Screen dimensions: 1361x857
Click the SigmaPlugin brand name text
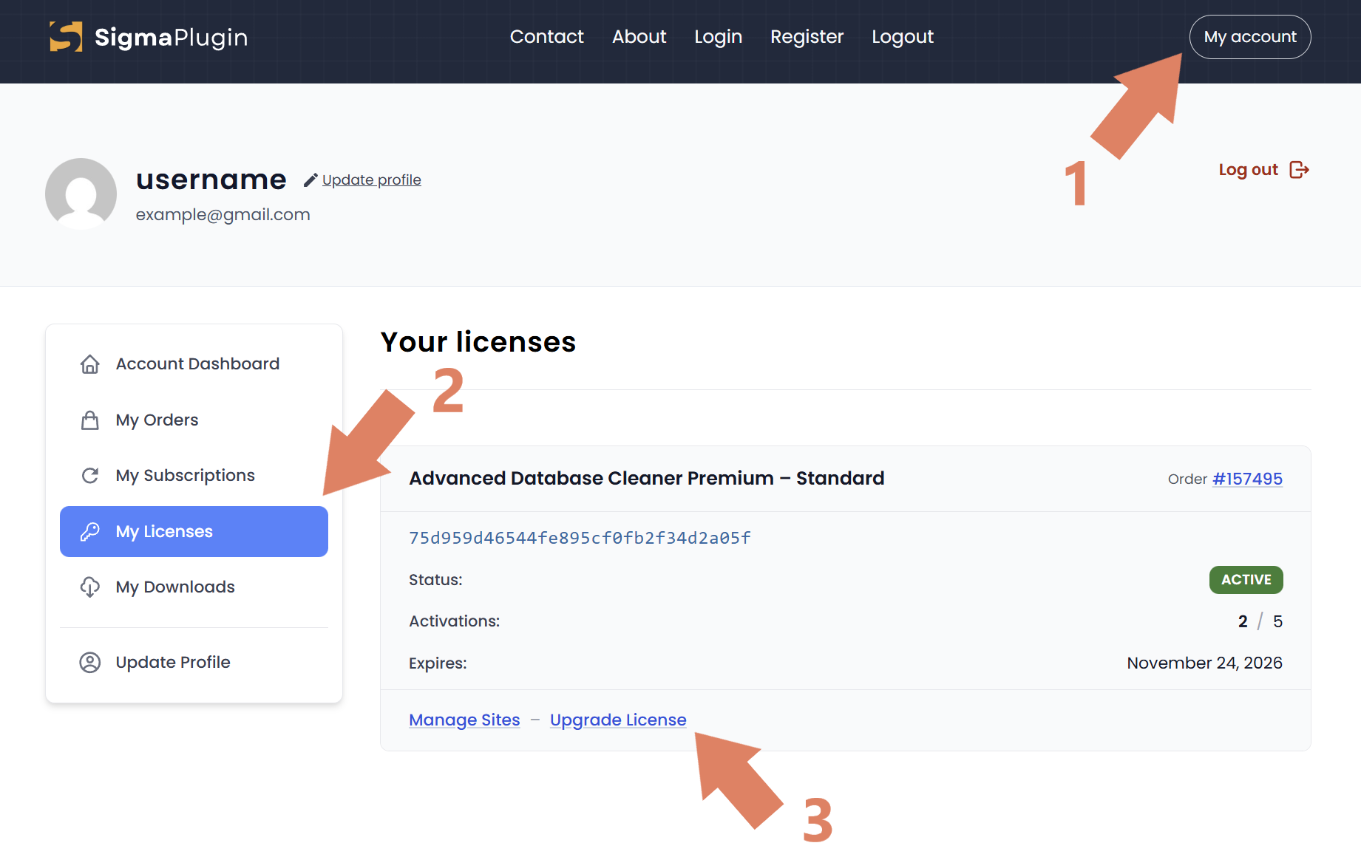[x=172, y=38]
